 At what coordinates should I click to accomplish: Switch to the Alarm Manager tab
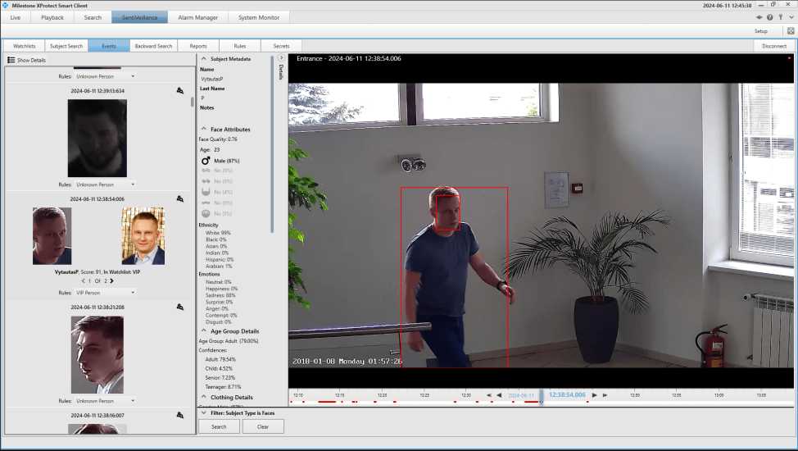pos(198,17)
